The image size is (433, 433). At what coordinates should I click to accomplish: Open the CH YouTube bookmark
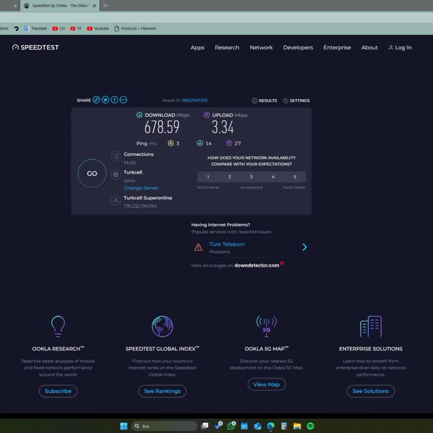(59, 28)
